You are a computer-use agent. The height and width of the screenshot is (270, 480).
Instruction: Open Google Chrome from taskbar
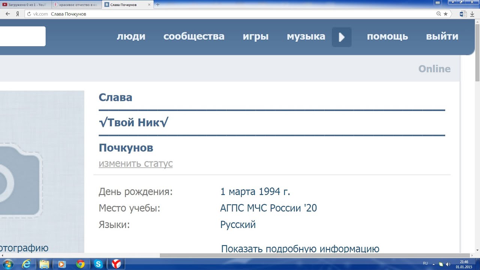click(80, 264)
